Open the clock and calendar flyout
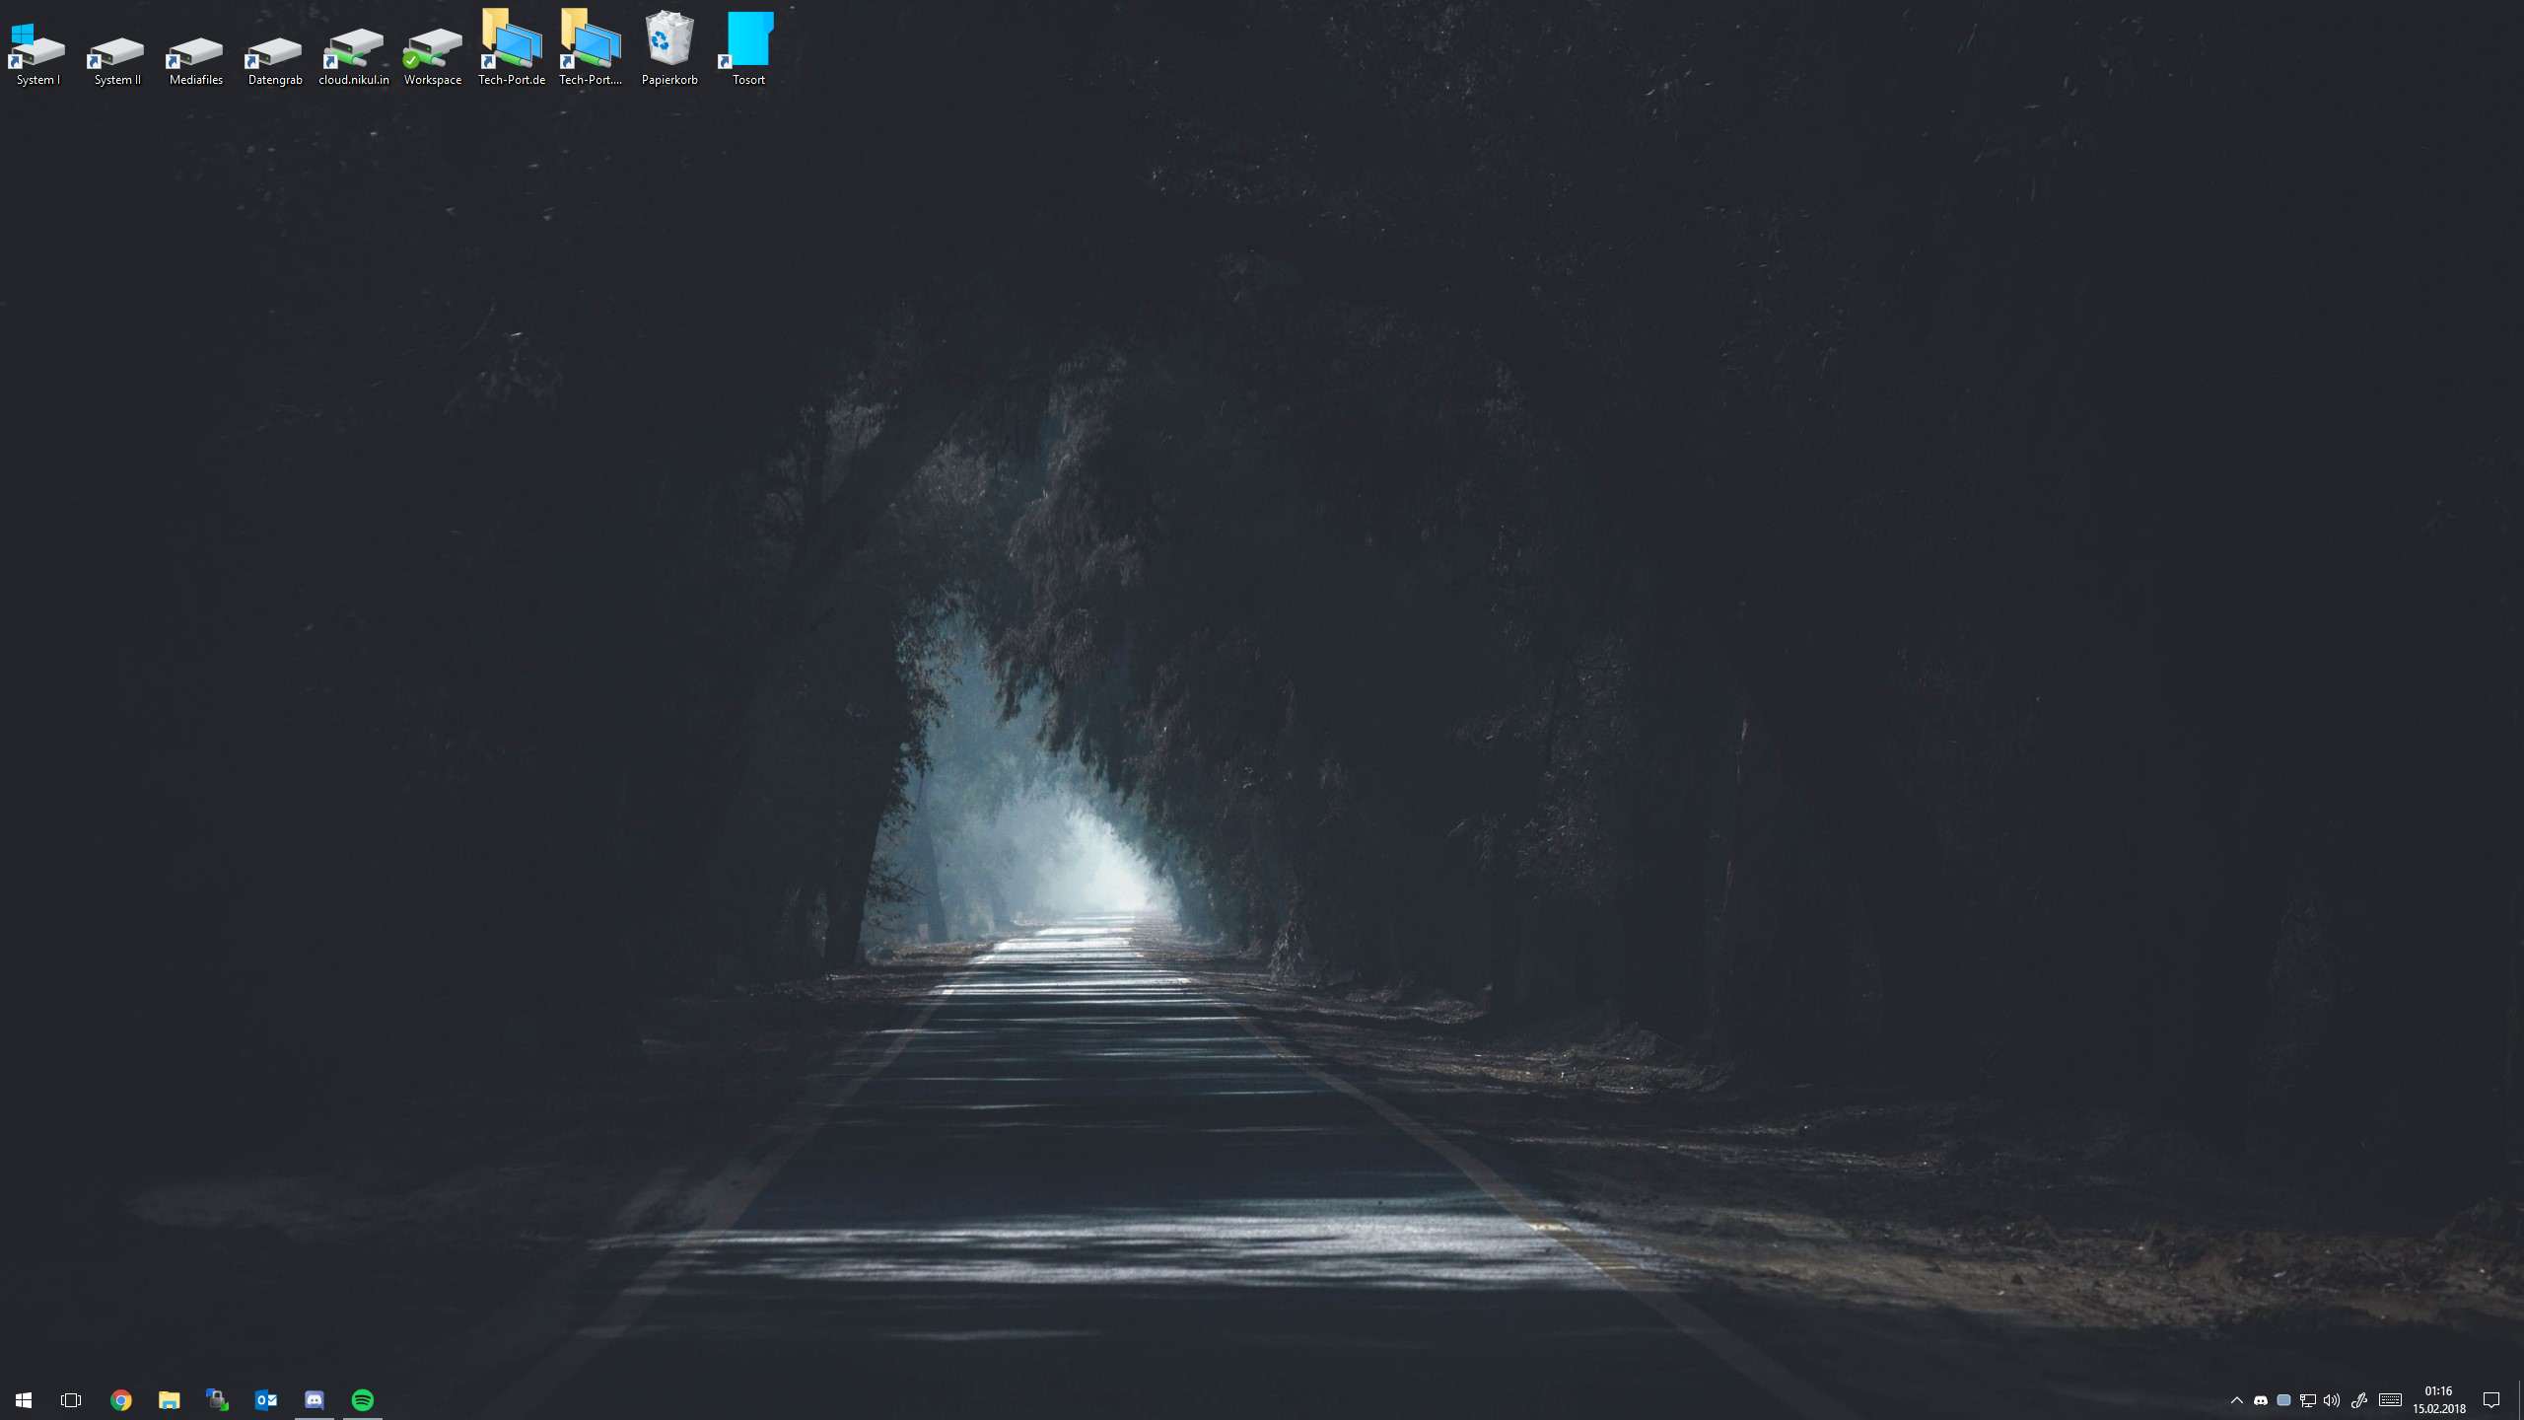Viewport: 2524px width, 1420px height. (x=2438, y=1400)
